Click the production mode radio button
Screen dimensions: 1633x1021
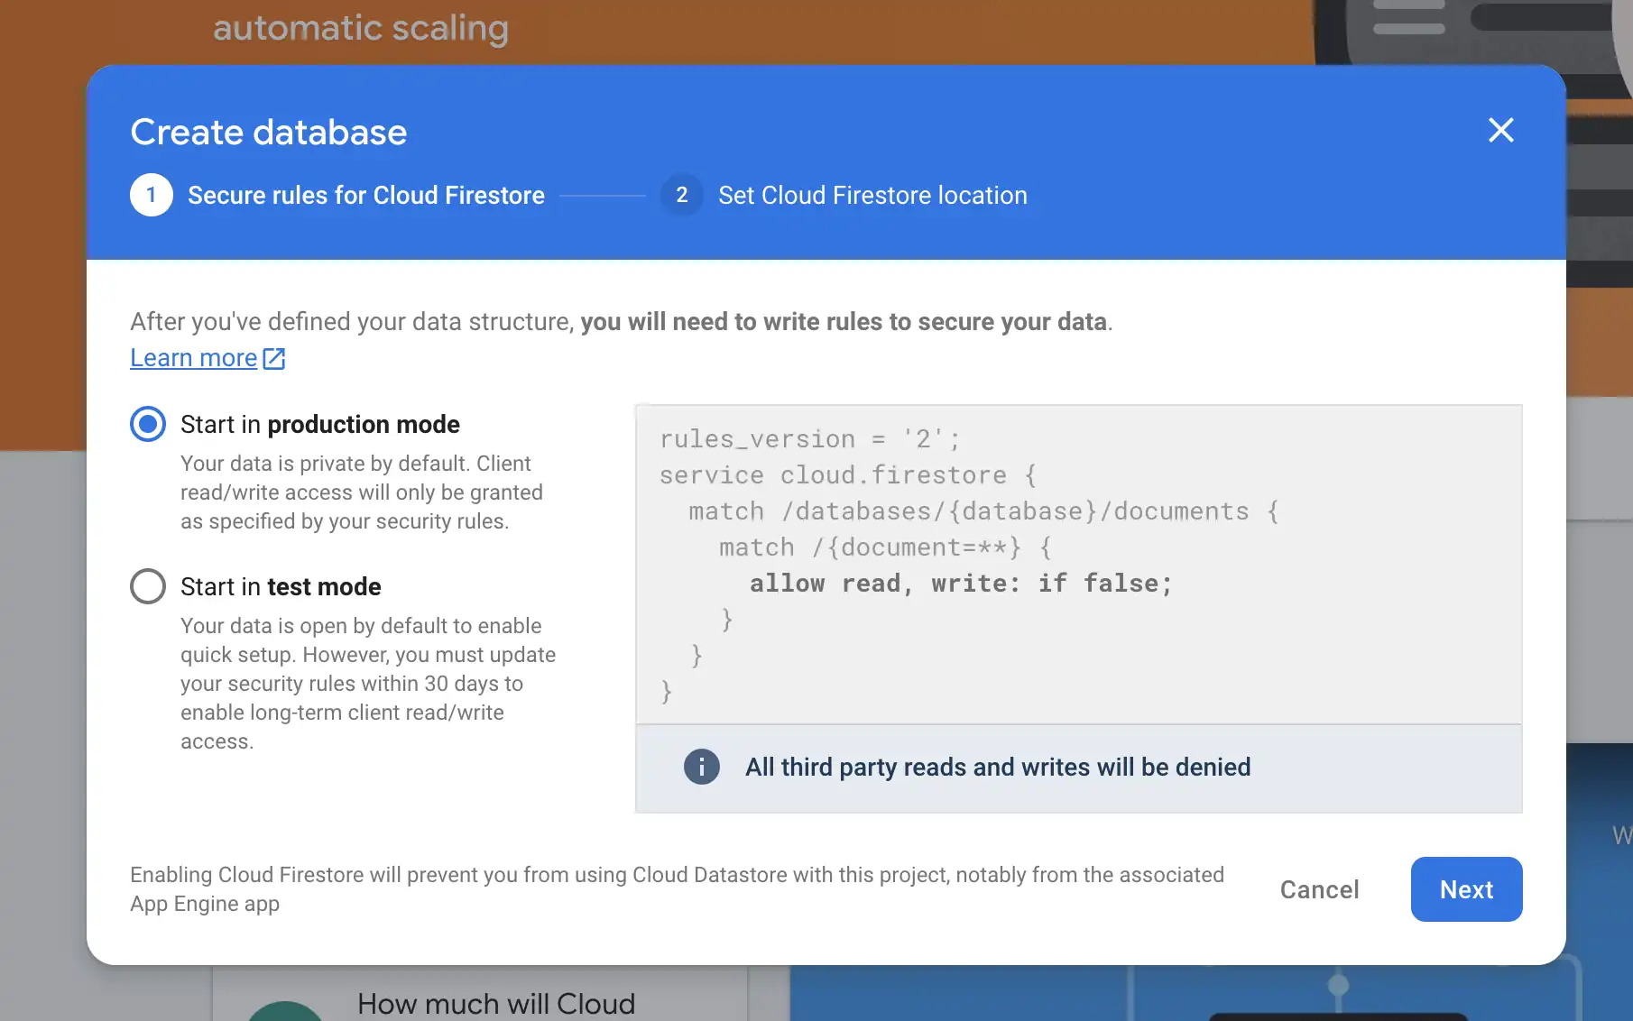pyautogui.click(x=147, y=424)
